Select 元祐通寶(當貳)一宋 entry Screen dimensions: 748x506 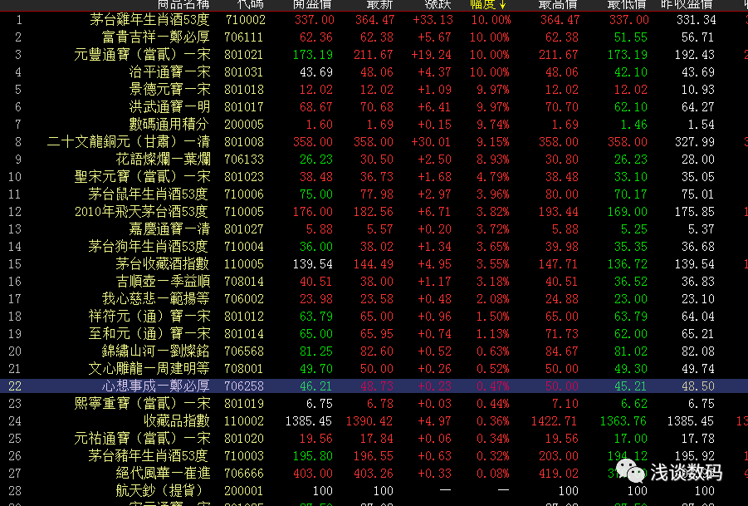(x=142, y=438)
